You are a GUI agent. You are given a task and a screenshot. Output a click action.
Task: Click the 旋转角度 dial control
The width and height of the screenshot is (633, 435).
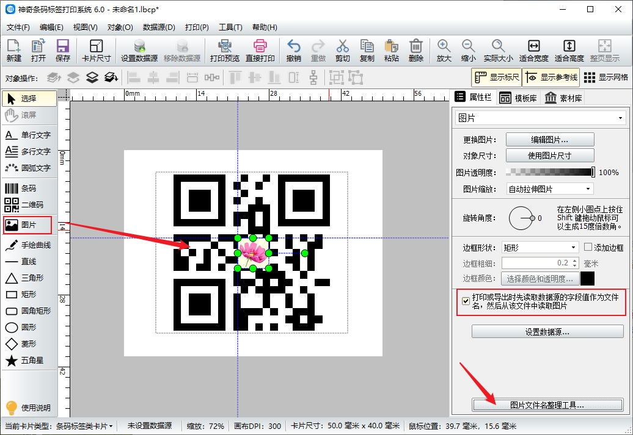(x=521, y=218)
